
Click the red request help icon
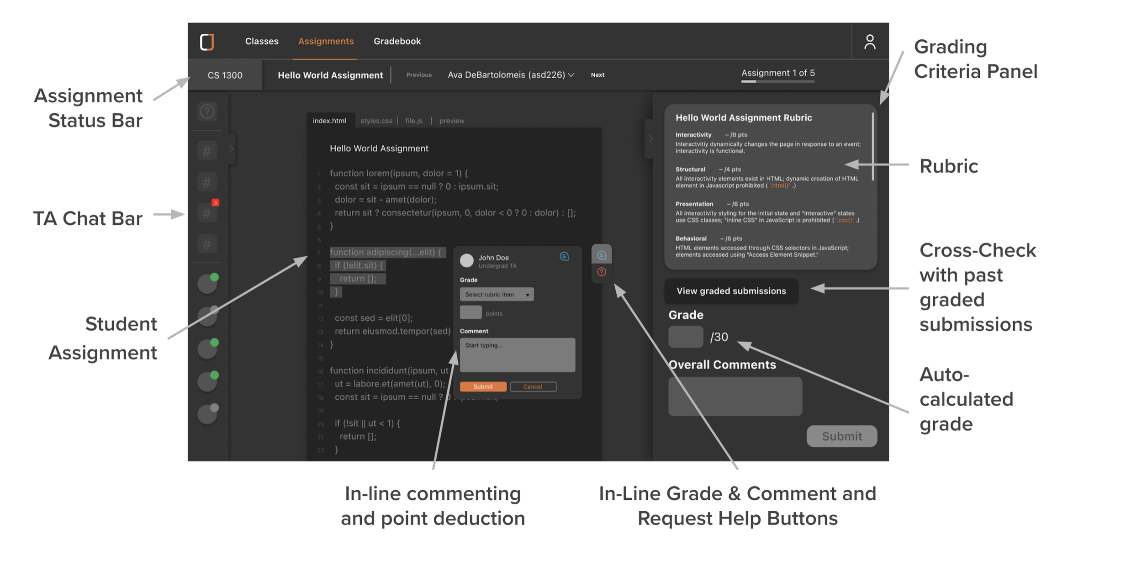tap(602, 272)
